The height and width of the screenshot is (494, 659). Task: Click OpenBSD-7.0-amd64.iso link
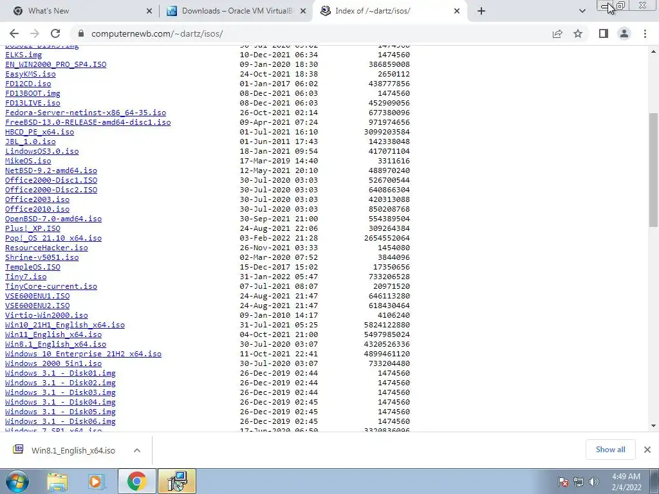click(x=53, y=219)
